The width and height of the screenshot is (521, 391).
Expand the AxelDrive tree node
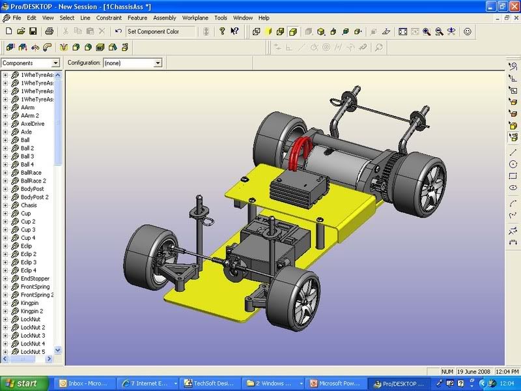click(5, 124)
